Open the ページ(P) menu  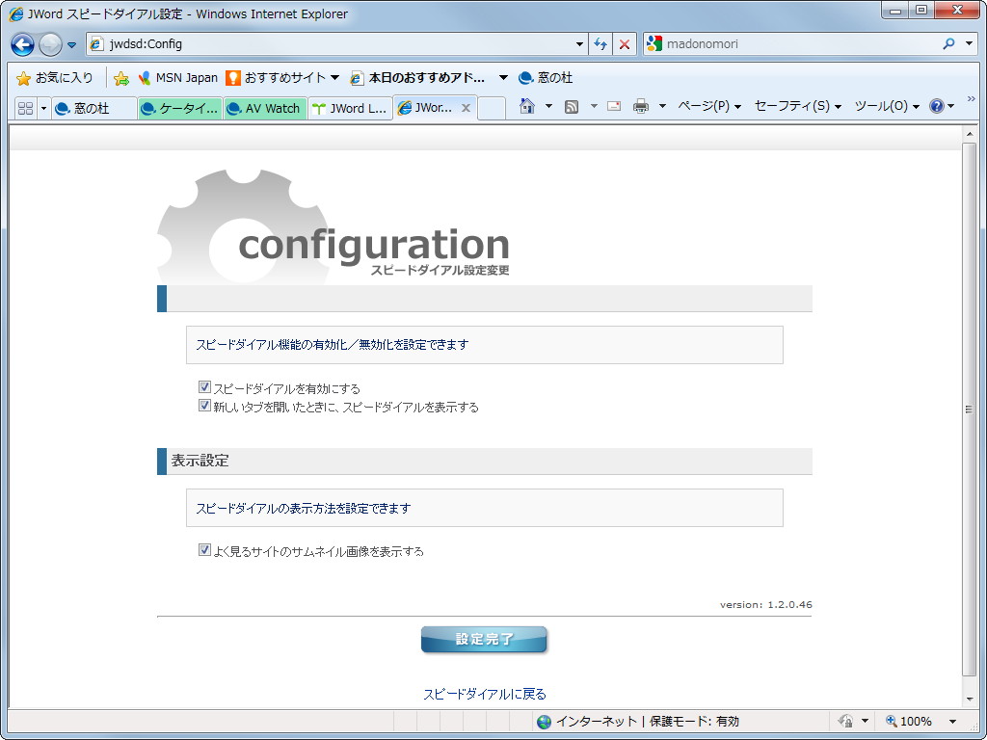click(709, 106)
